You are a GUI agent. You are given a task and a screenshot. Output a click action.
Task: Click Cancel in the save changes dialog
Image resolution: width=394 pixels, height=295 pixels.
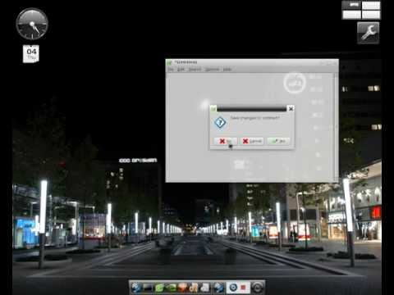pyautogui.click(x=252, y=141)
